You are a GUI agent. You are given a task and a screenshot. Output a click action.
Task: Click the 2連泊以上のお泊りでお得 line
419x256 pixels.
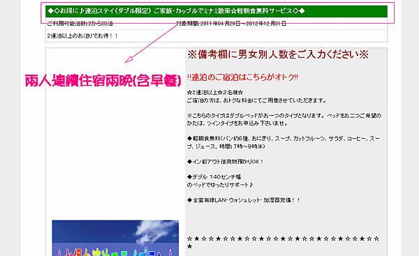(82, 36)
